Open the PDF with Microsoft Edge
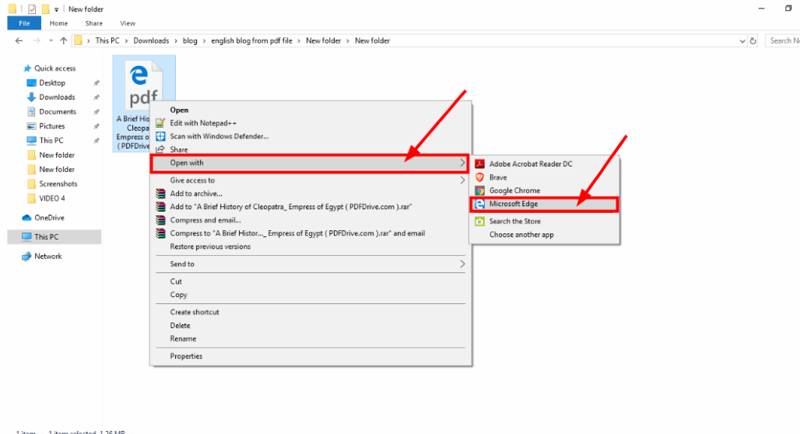Screen dimensions: 800x434 (x=544, y=204)
